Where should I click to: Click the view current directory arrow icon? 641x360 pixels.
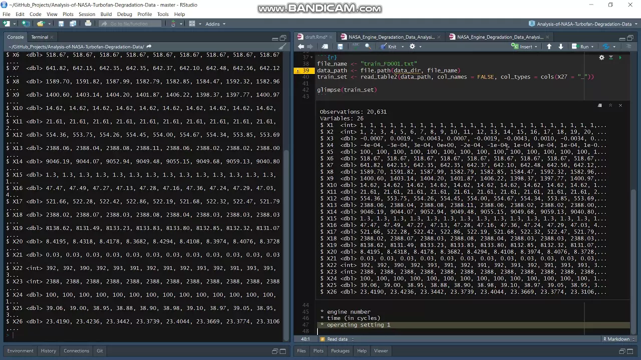click(149, 46)
